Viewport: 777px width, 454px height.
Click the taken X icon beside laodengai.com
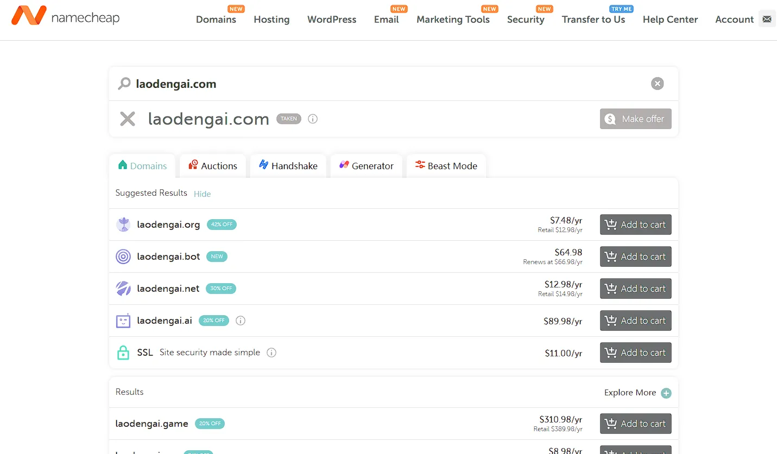128,119
